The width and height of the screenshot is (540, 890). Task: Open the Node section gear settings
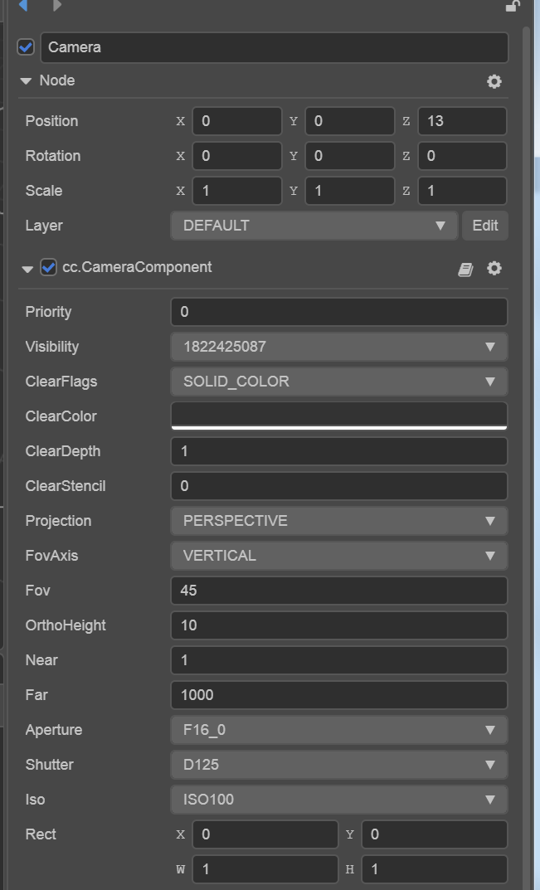494,81
